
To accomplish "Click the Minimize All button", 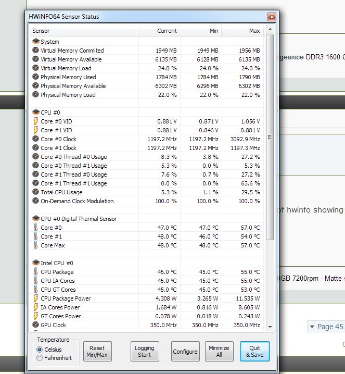I will point(219,351).
